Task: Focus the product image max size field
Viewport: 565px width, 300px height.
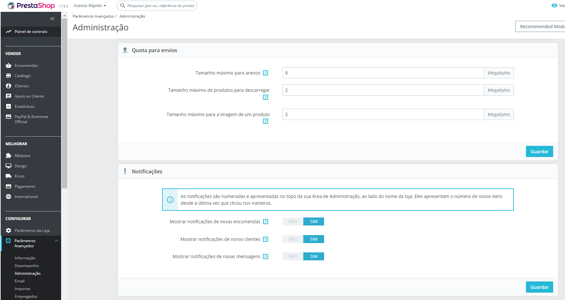Action: 383,114
